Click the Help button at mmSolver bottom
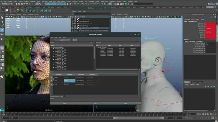This screenshot has width=218, height=122. tap(95, 103)
